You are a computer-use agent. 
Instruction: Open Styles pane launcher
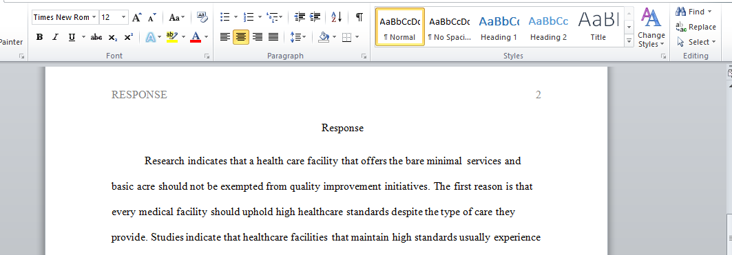click(663, 56)
